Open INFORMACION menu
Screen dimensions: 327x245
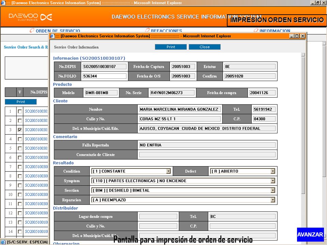pos(275,31)
